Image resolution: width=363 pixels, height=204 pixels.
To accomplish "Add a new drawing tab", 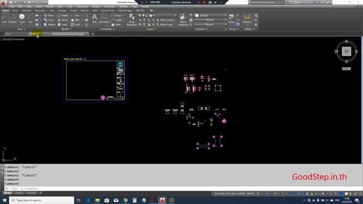I will click(92, 34).
